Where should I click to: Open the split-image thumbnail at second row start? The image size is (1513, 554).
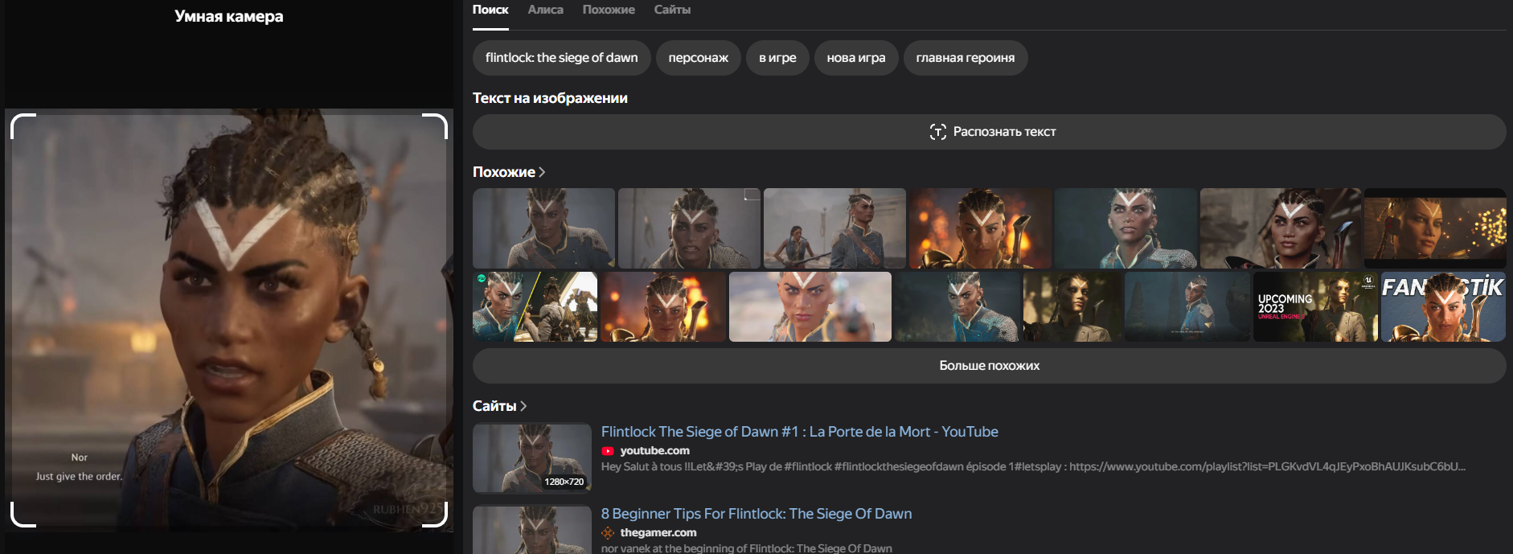(535, 306)
